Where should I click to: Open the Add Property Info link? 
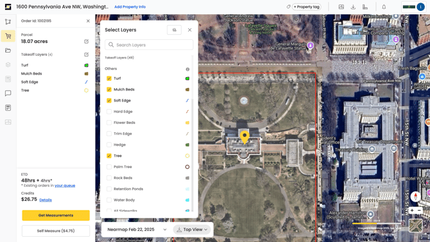pos(130,7)
